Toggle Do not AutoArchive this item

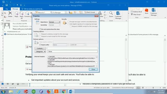40,29
